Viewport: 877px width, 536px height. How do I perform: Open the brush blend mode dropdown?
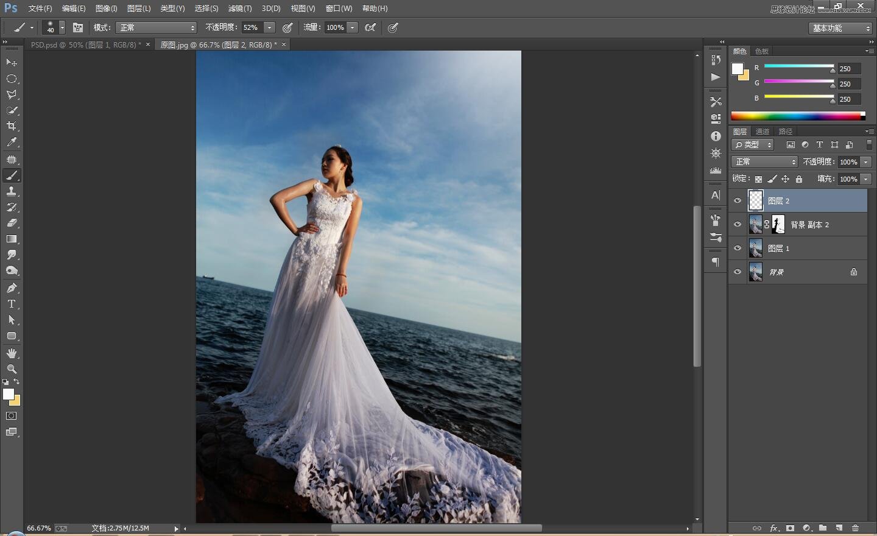pyautogui.click(x=157, y=27)
